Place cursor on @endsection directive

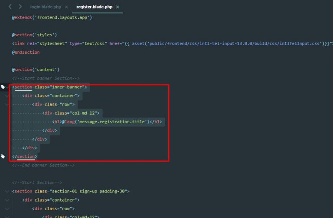26,52
